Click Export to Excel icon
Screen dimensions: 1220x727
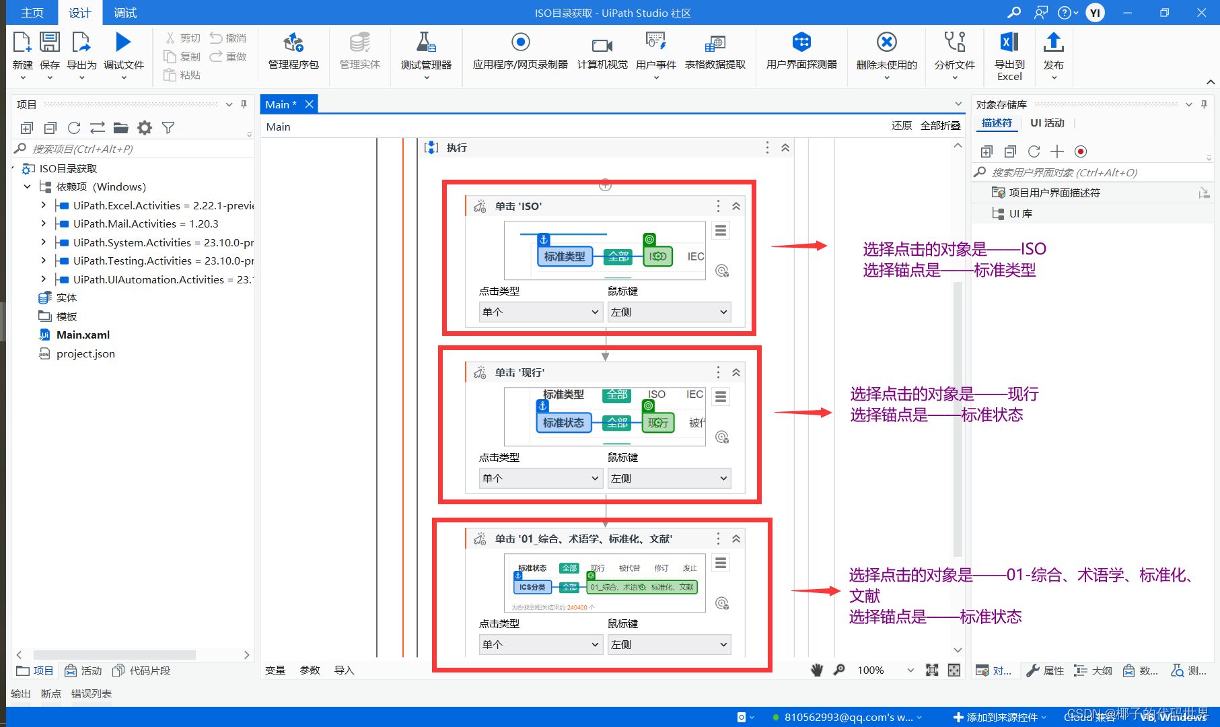click(x=1009, y=42)
